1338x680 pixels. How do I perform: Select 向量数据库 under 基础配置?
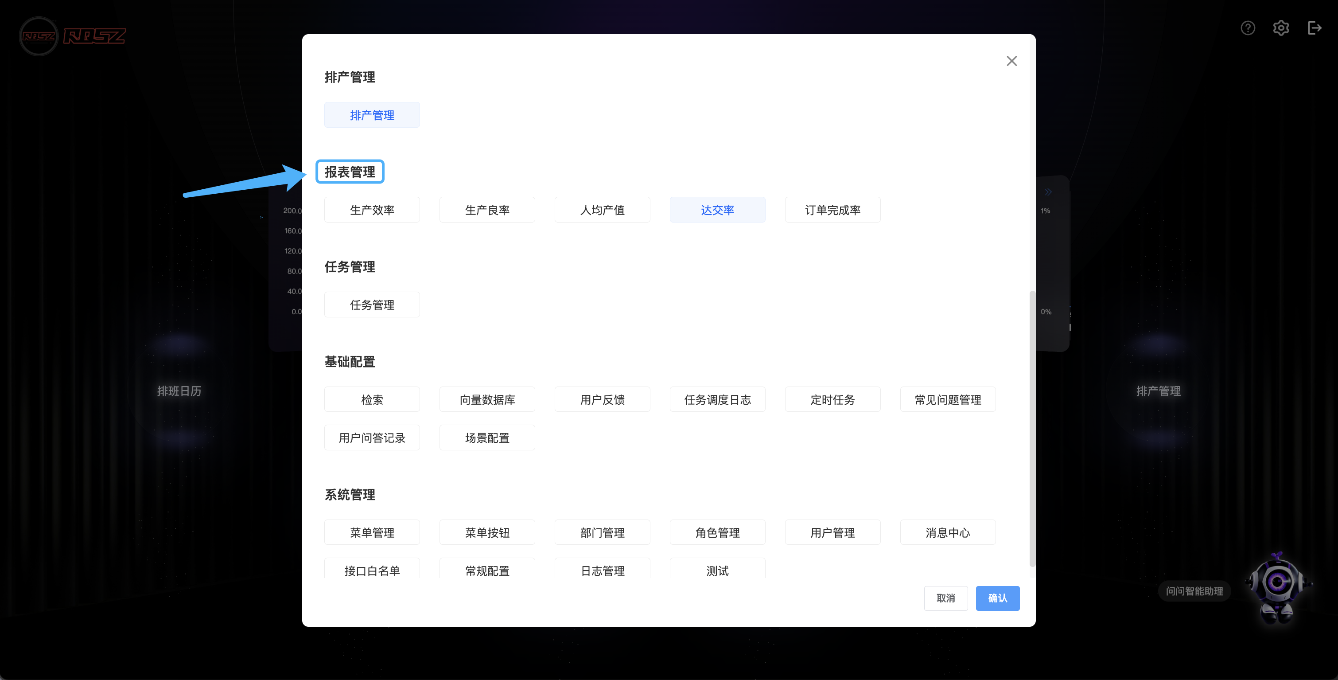coord(487,400)
